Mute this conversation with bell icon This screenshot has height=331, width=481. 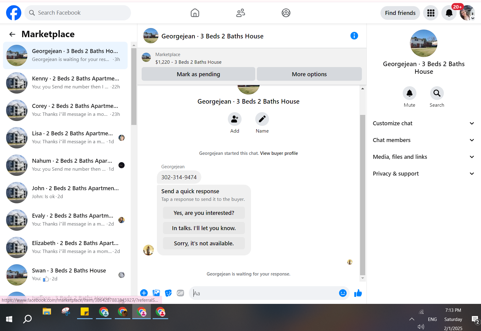click(409, 93)
